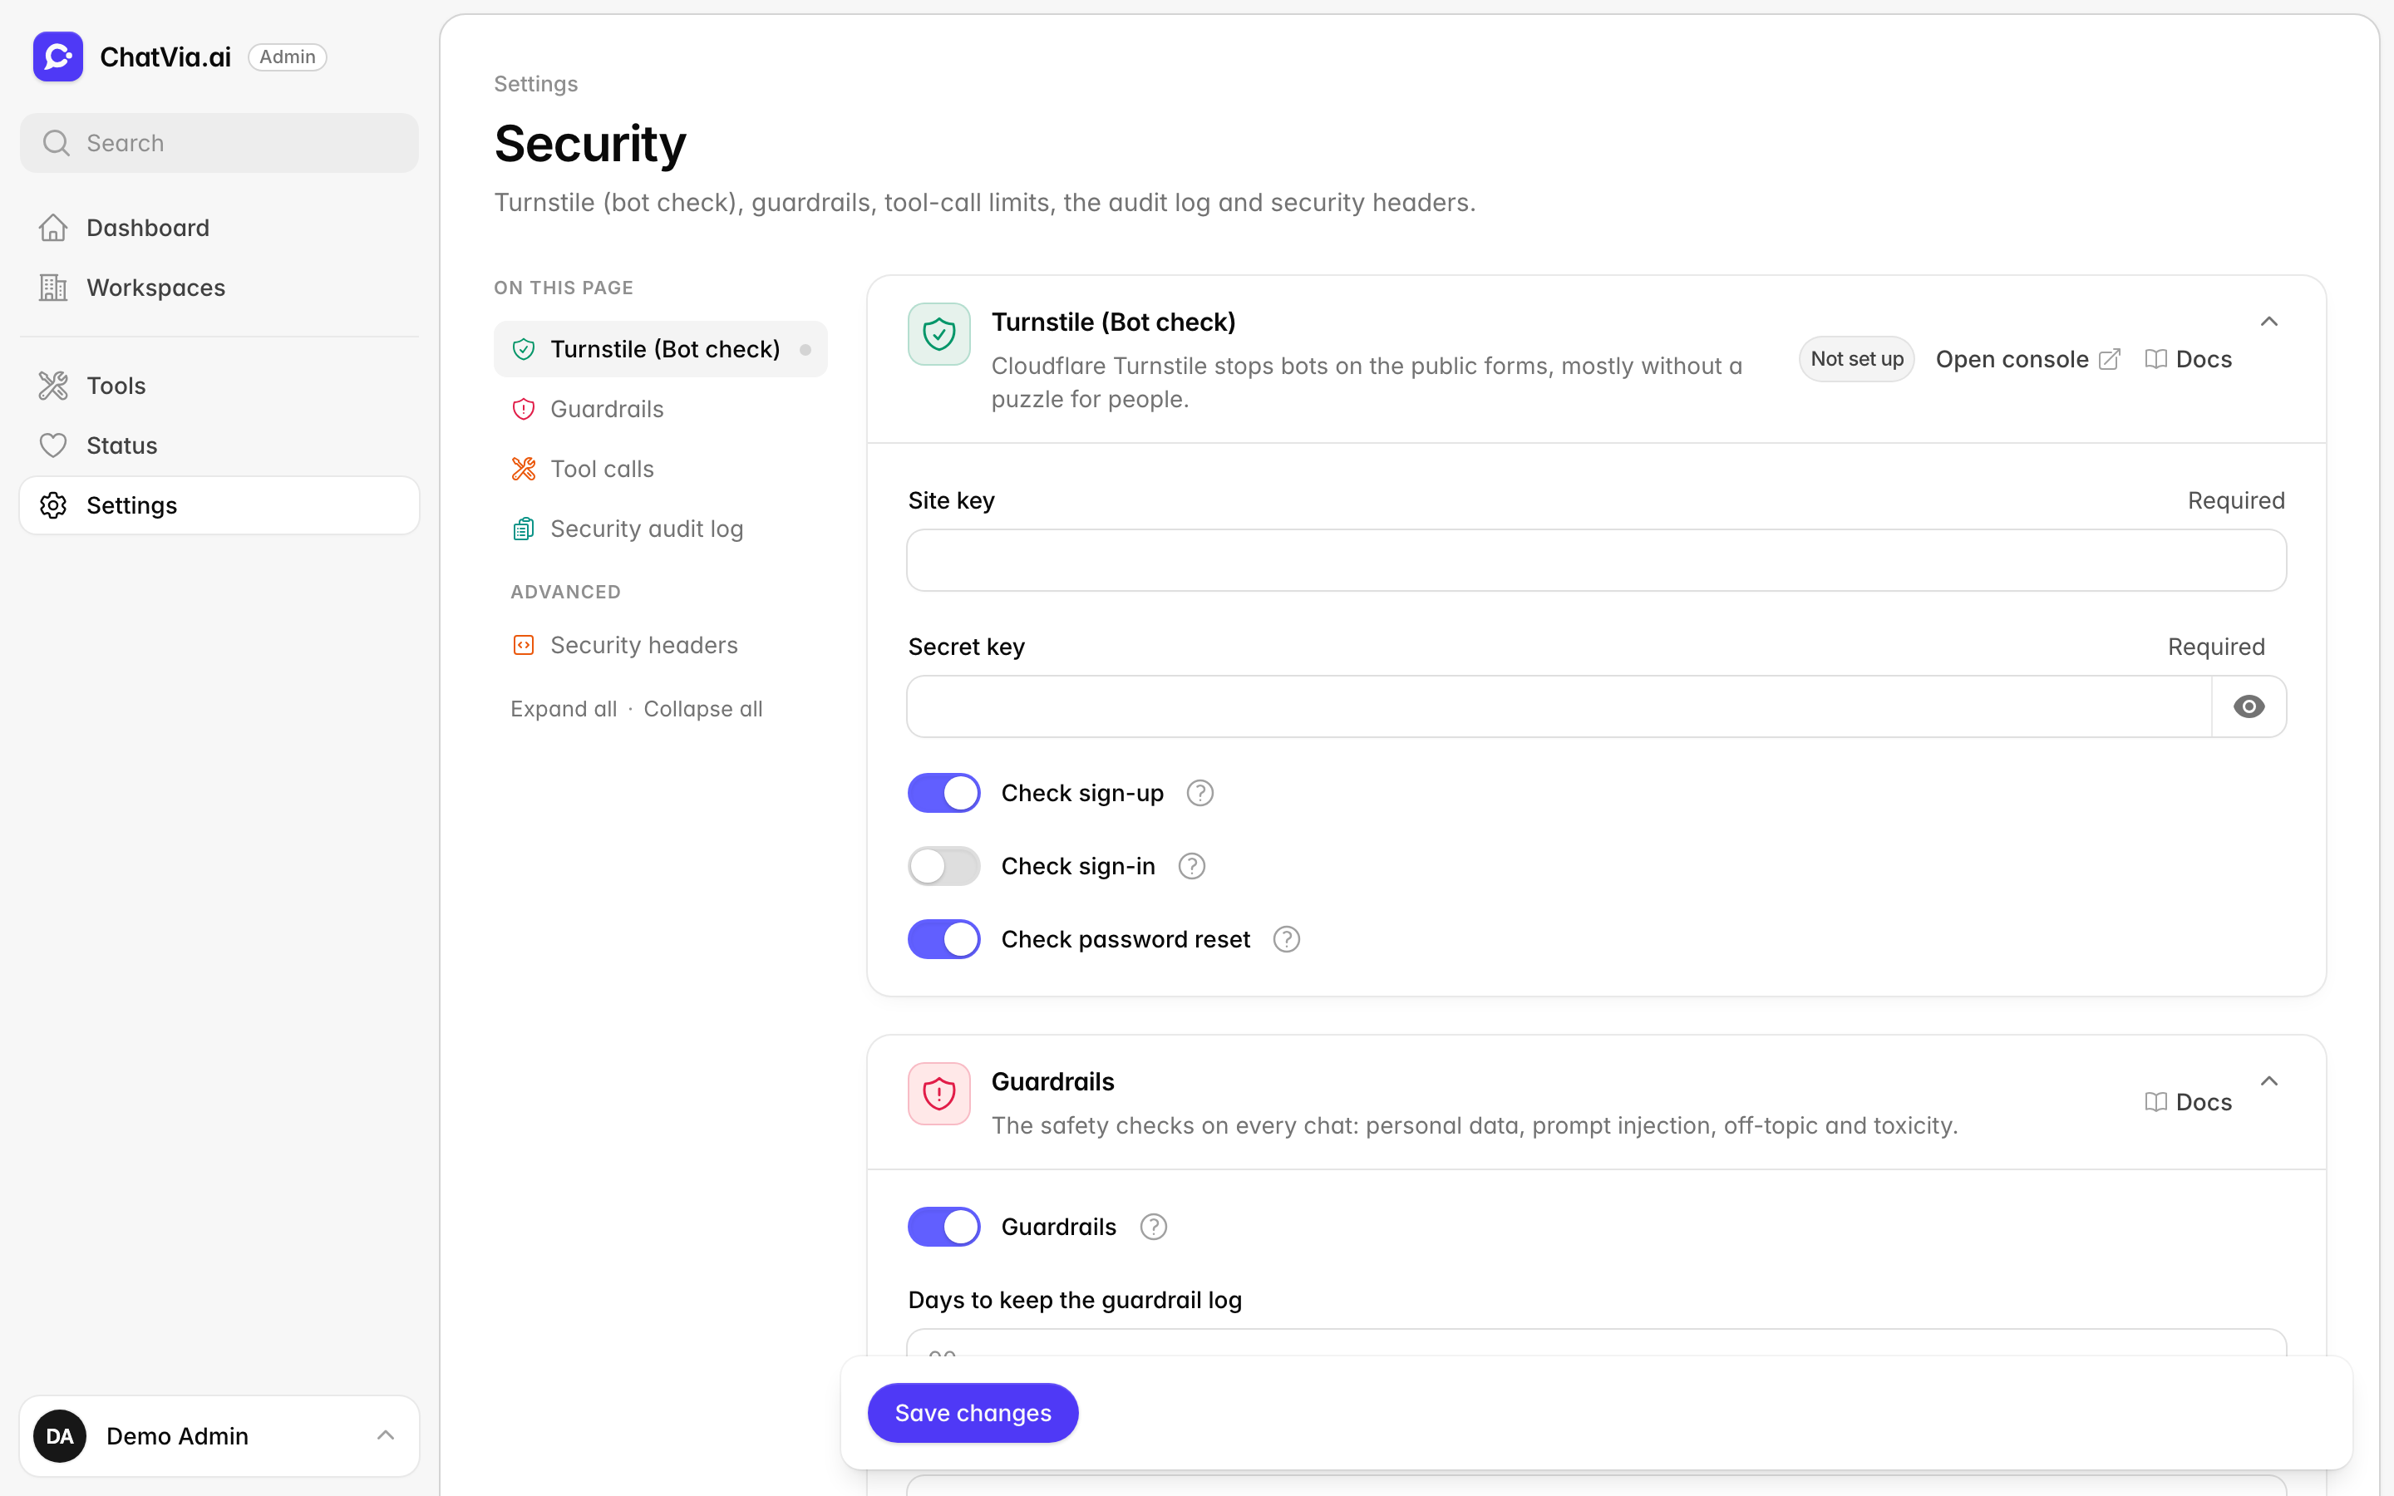Jump to Security audit log section
2394x1496 pixels.
tap(661, 529)
